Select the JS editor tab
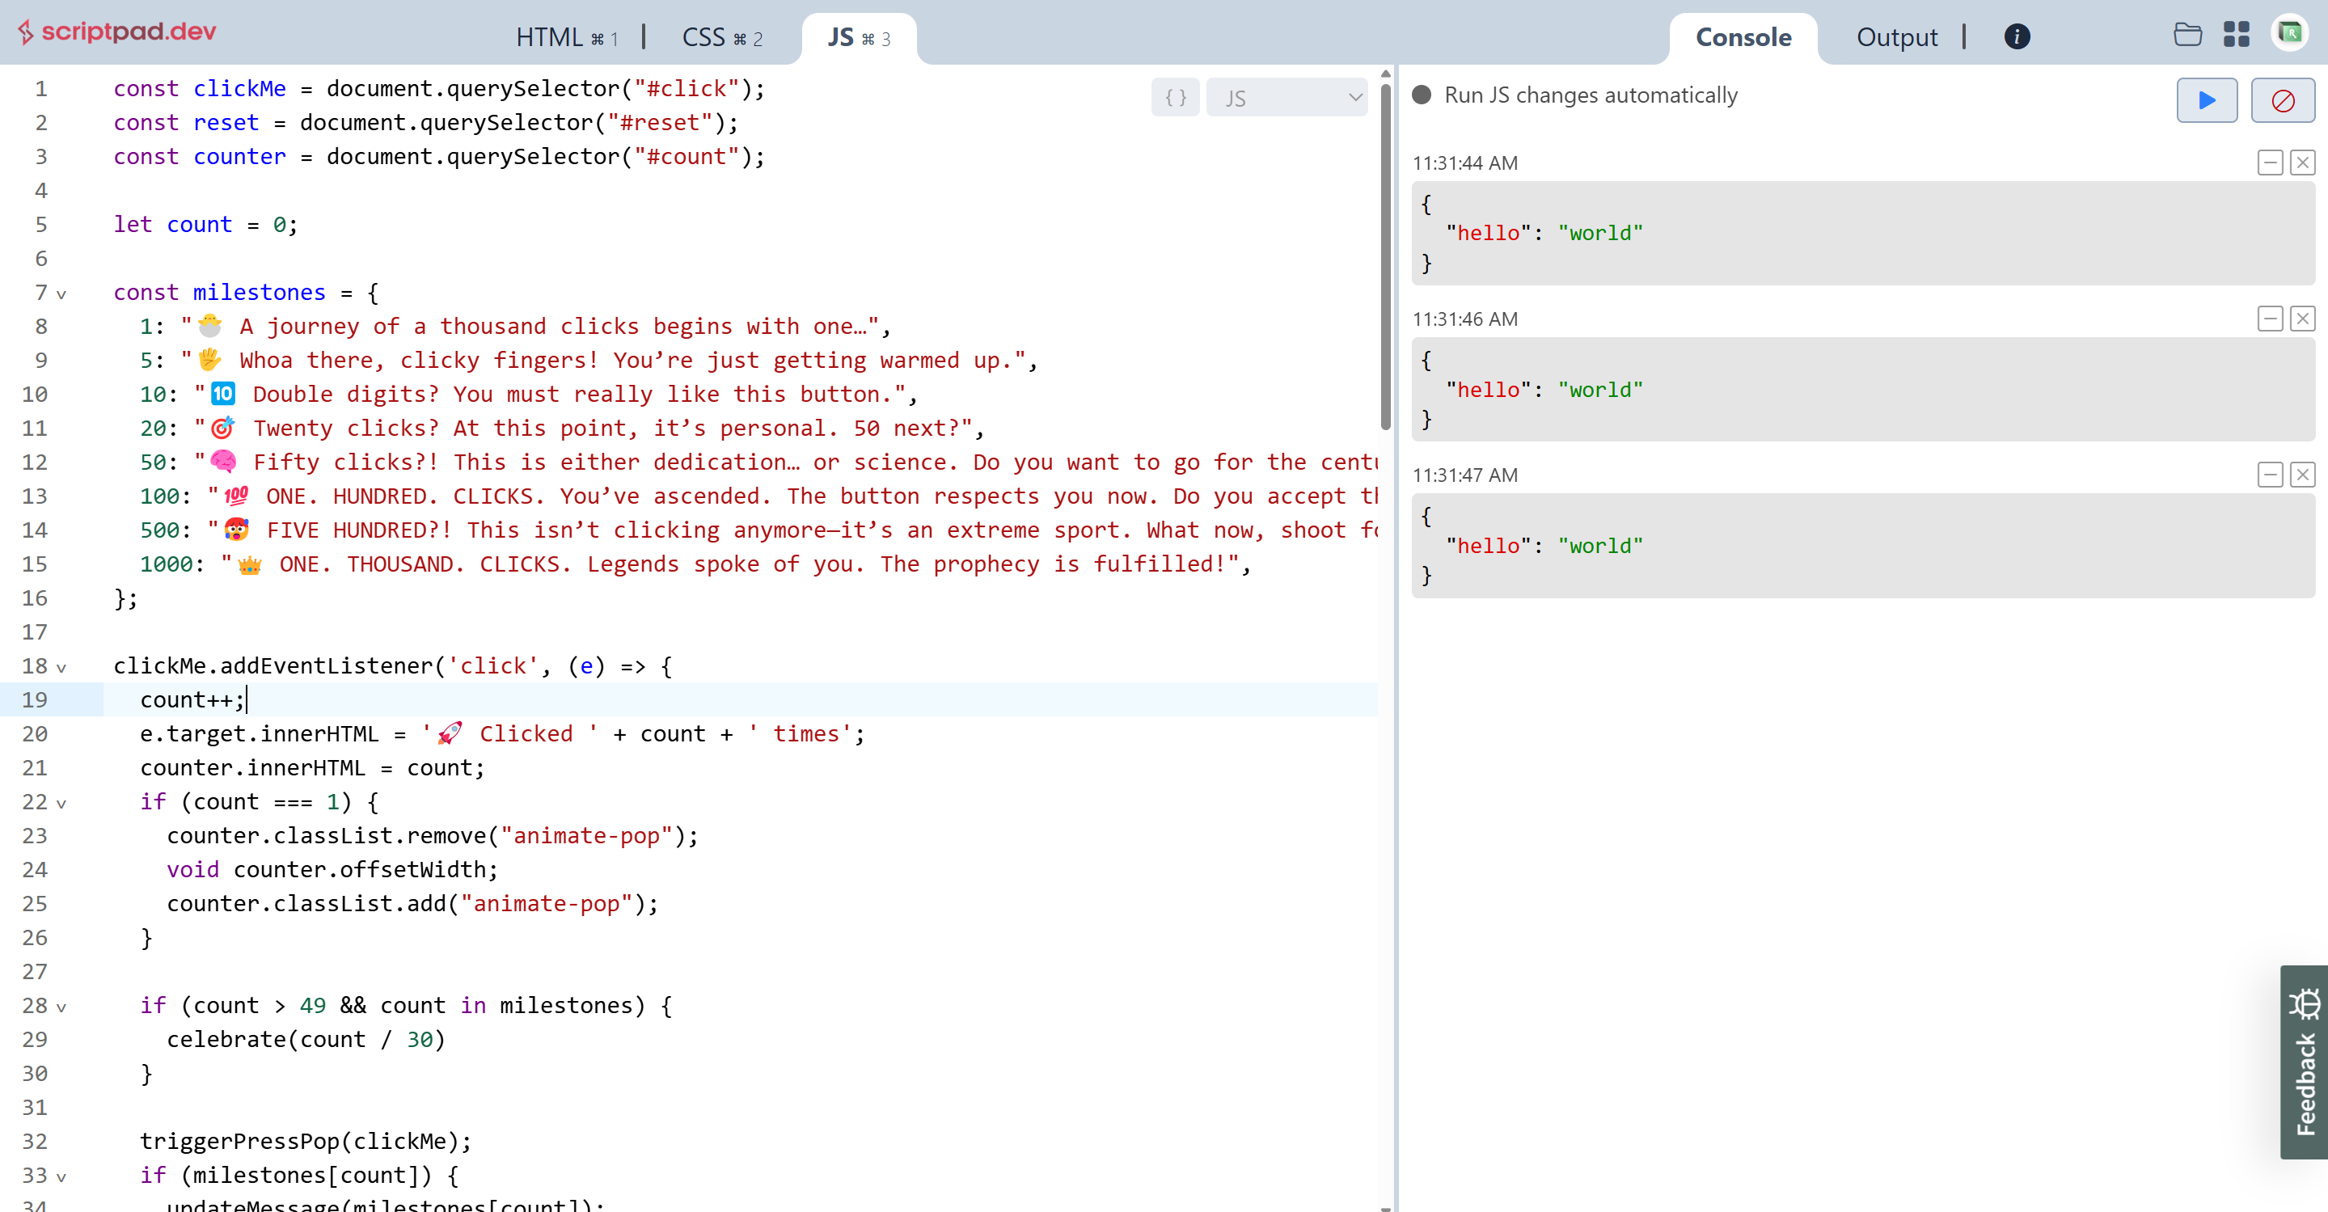The image size is (2328, 1212). (x=859, y=37)
